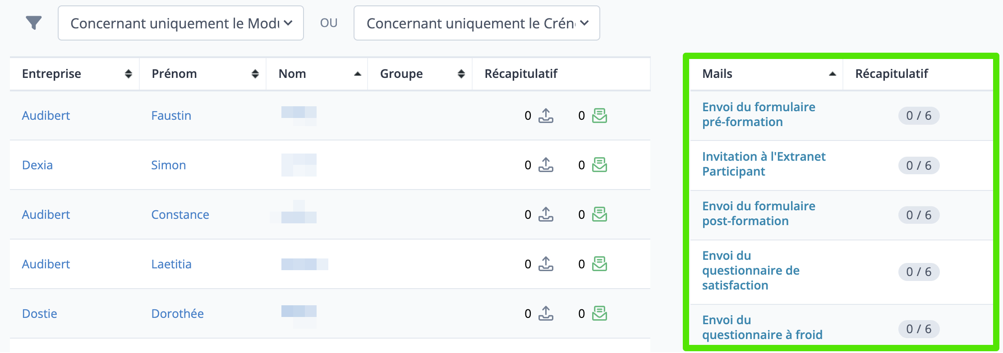Open the 'Concernant uniquement le Module' dropdown
The width and height of the screenshot is (1003, 353).
pos(181,23)
